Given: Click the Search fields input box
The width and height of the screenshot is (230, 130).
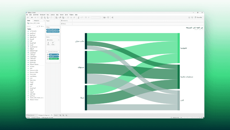Looking at the screenshot, I should (x=32, y=26).
